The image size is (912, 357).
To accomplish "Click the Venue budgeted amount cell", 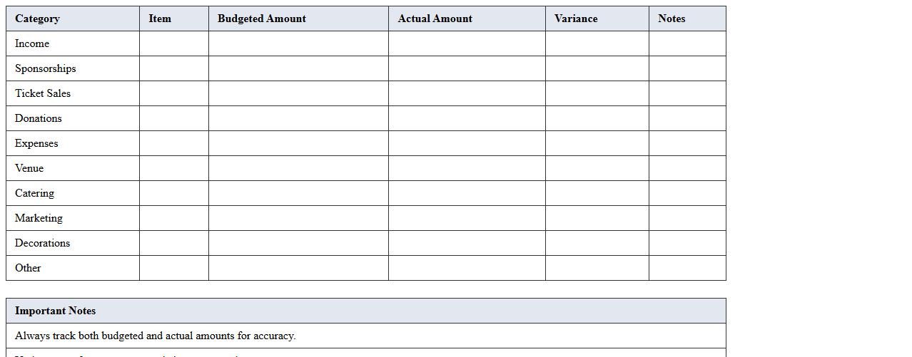I will [298, 168].
